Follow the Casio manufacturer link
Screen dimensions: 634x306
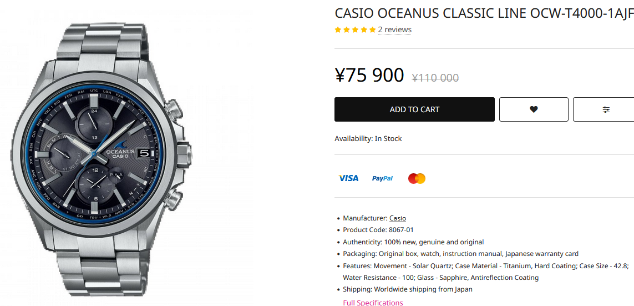pos(398,218)
